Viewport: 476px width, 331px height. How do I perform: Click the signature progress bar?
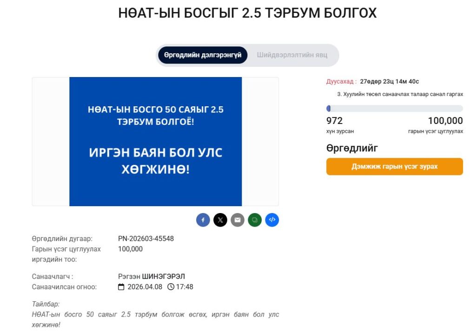tap(395, 109)
